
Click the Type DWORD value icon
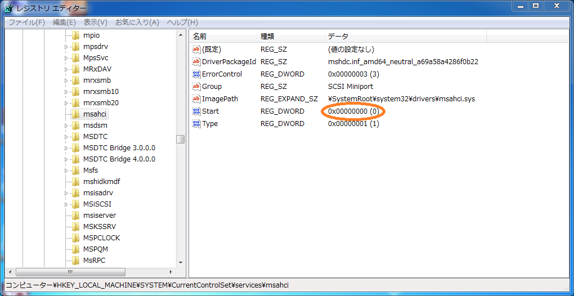point(196,124)
